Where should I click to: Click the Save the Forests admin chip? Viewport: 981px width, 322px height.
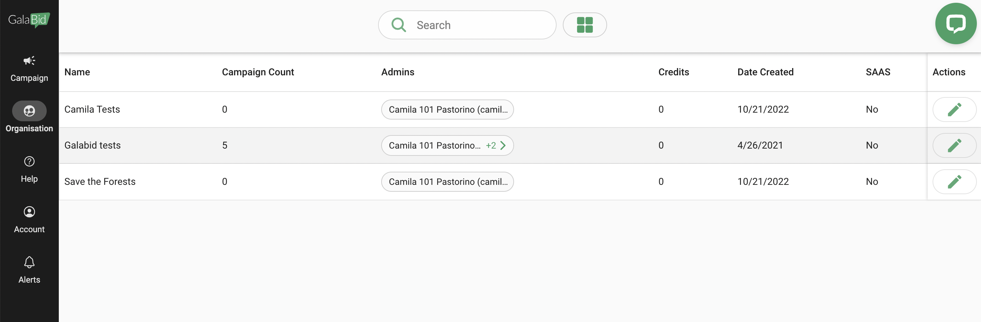[447, 182]
